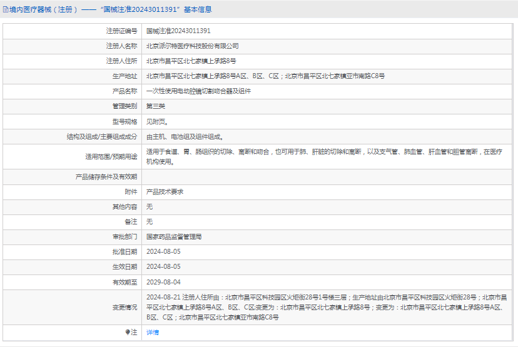Screen dimensions: 518x347
Task: Click the label 有效期至
Action: tap(124, 282)
